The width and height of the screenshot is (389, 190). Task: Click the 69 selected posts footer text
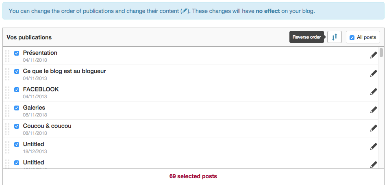click(x=193, y=177)
